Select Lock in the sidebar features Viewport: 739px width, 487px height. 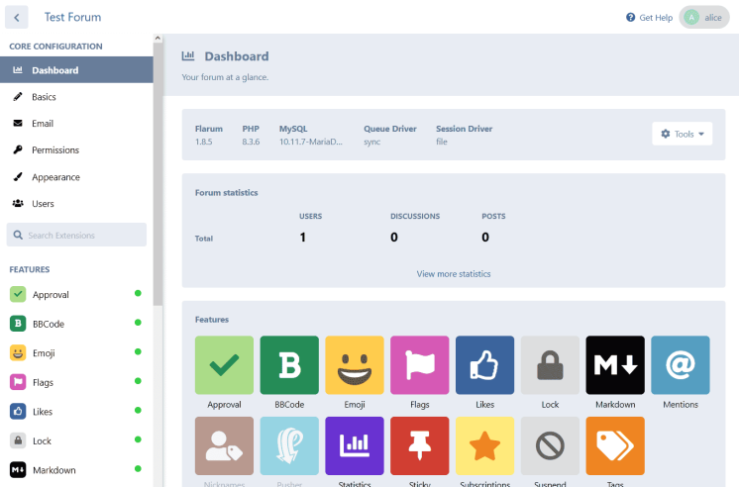pyautogui.click(x=76, y=440)
